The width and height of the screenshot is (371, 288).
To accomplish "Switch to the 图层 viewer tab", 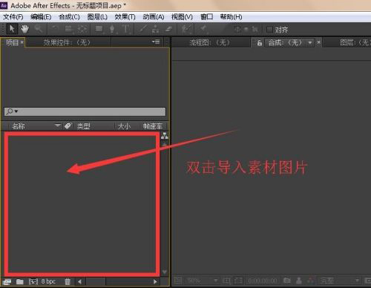I will [355, 43].
